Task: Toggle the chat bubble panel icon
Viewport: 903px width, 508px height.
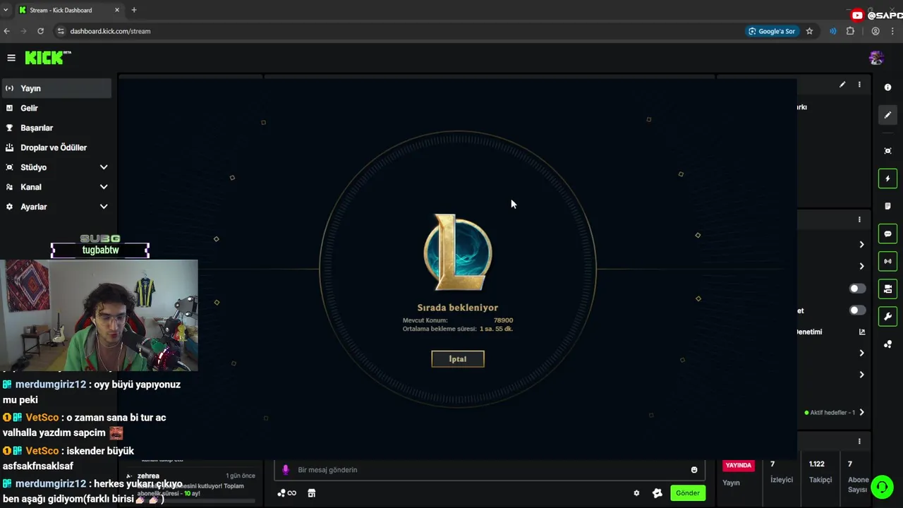Action: [887, 234]
